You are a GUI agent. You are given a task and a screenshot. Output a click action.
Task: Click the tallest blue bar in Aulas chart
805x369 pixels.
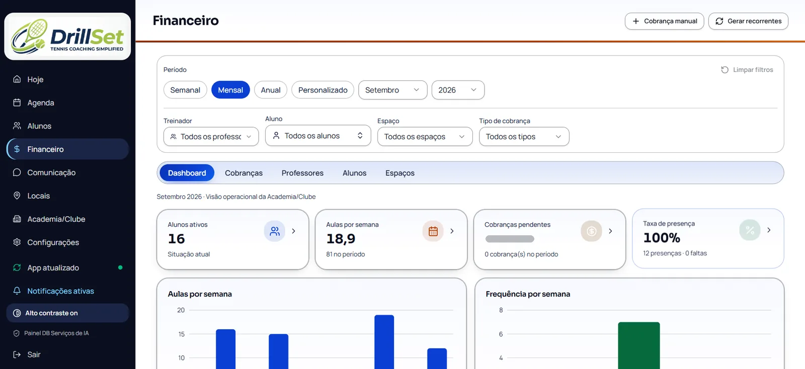coord(384,342)
